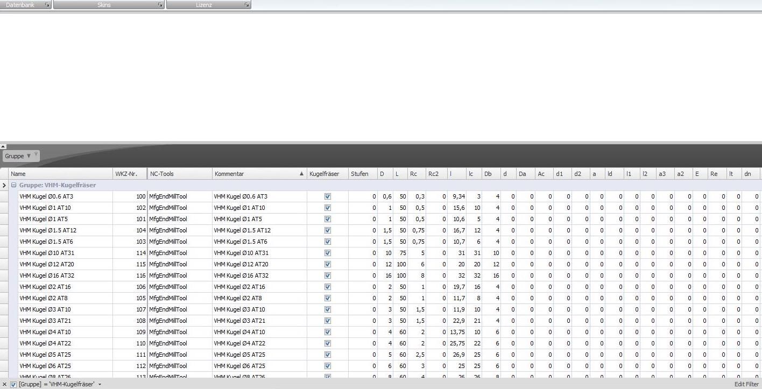
Task: Click the NC-Tools column header
Action: pyautogui.click(x=179, y=174)
